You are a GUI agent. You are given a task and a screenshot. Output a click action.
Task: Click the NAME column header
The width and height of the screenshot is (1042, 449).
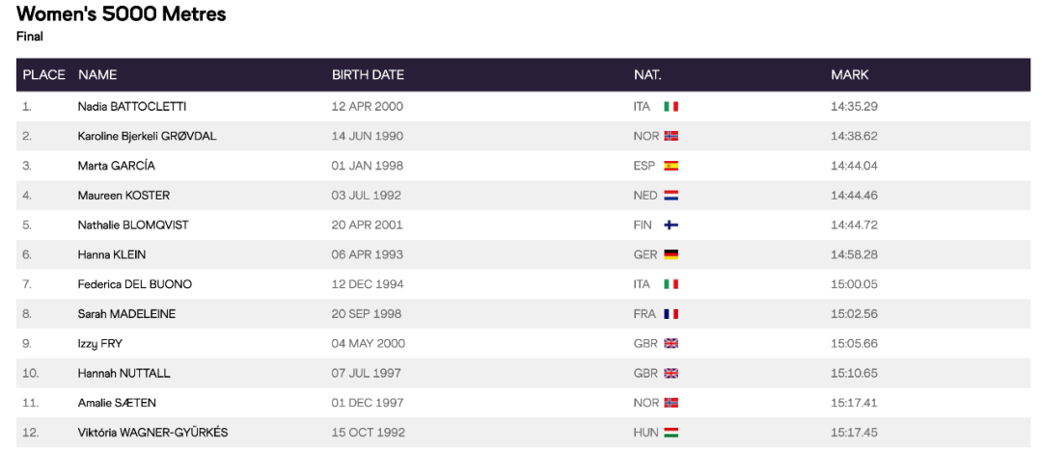[97, 74]
